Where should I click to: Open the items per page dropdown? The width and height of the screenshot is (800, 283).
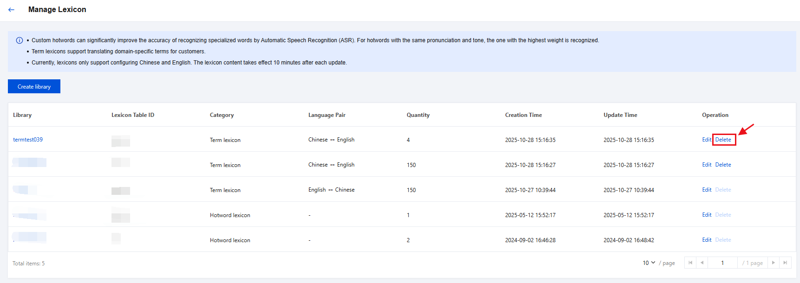[x=649, y=263]
